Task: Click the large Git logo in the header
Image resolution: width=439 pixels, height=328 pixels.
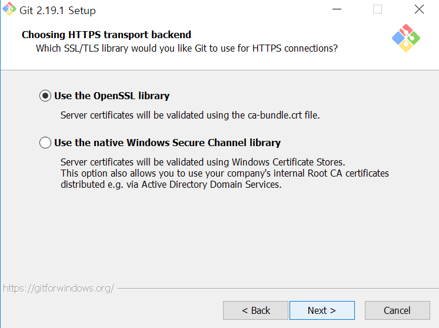Action: pyautogui.click(x=405, y=38)
